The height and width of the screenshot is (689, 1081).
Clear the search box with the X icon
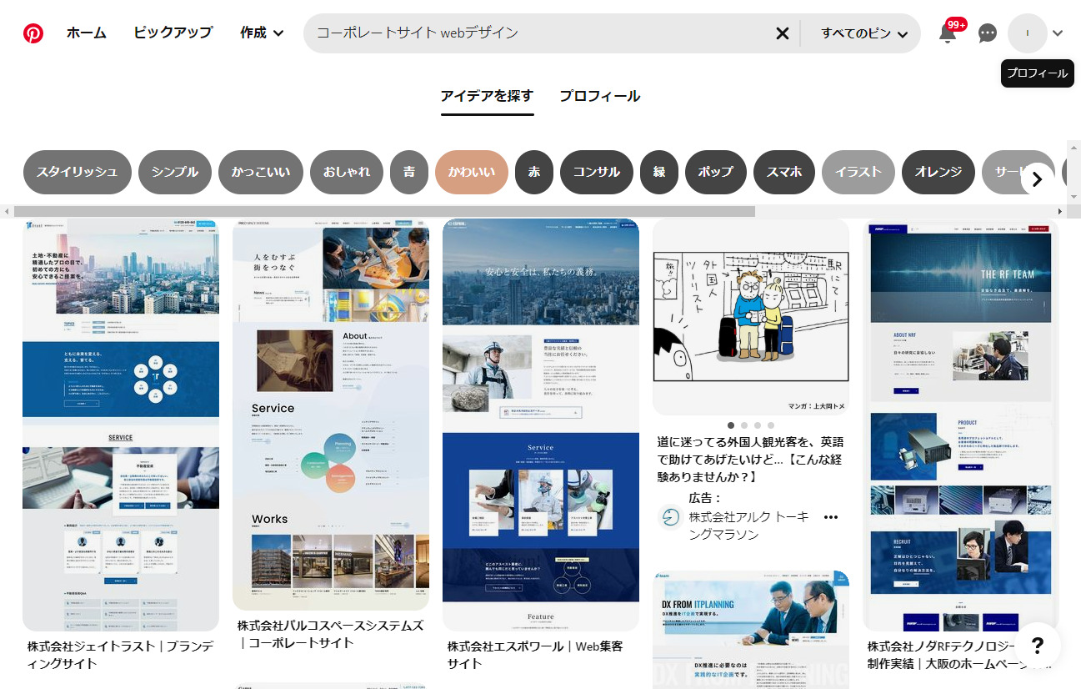point(782,33)
